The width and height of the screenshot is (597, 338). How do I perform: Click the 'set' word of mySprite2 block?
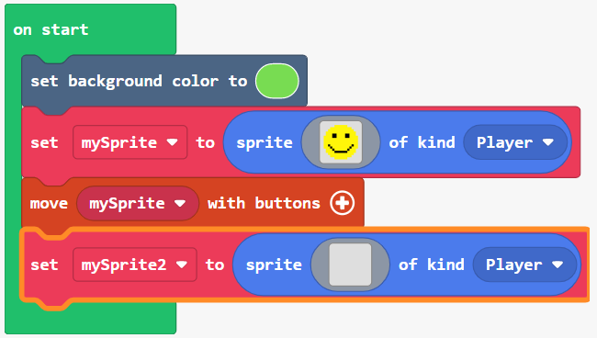coord(44,265)
